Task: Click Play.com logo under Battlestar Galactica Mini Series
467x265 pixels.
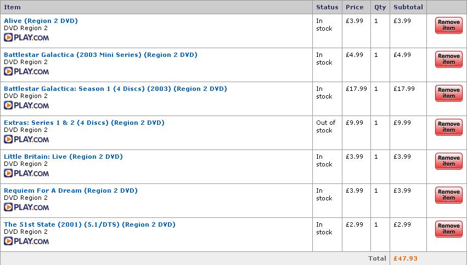Action: click(26, 71)
